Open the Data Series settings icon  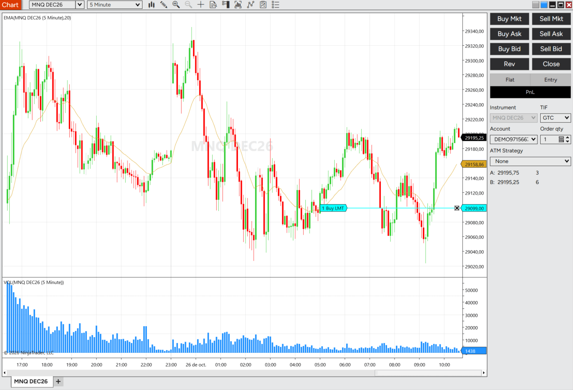point(238,4)
